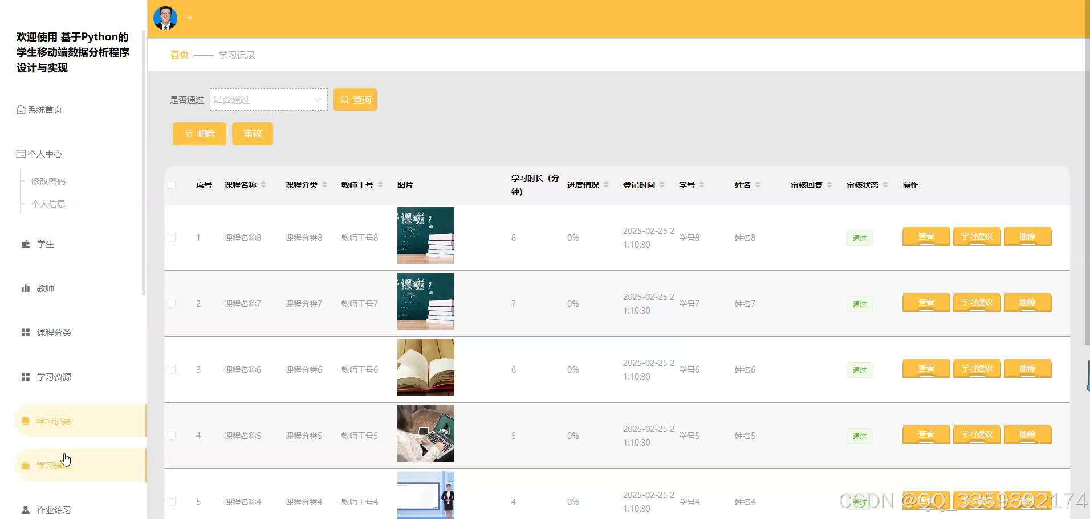
Task: Click the 学生 student management icon
Action: coord(26,244)
